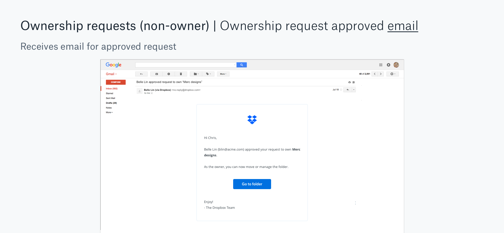Open the search options arrow in search box

[235, 65]
